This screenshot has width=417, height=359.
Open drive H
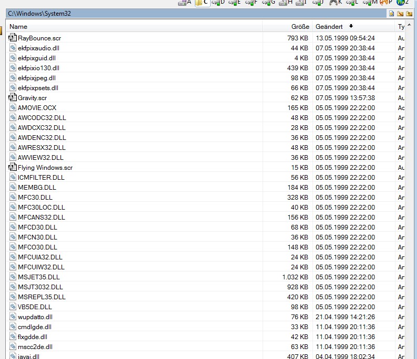(286, 3)
